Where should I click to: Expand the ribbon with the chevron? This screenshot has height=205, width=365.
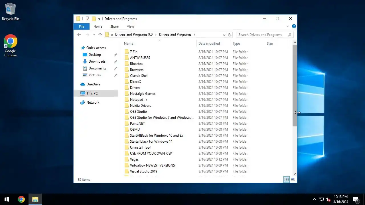[288, 26]
